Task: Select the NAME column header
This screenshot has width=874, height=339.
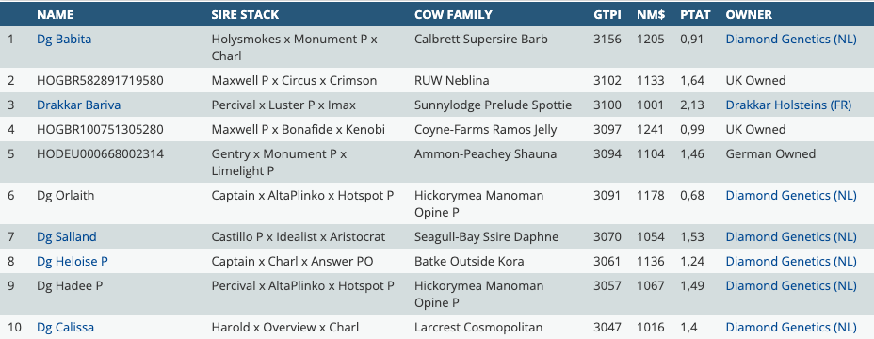Action: pyautogui.click(x=56, y=14)
